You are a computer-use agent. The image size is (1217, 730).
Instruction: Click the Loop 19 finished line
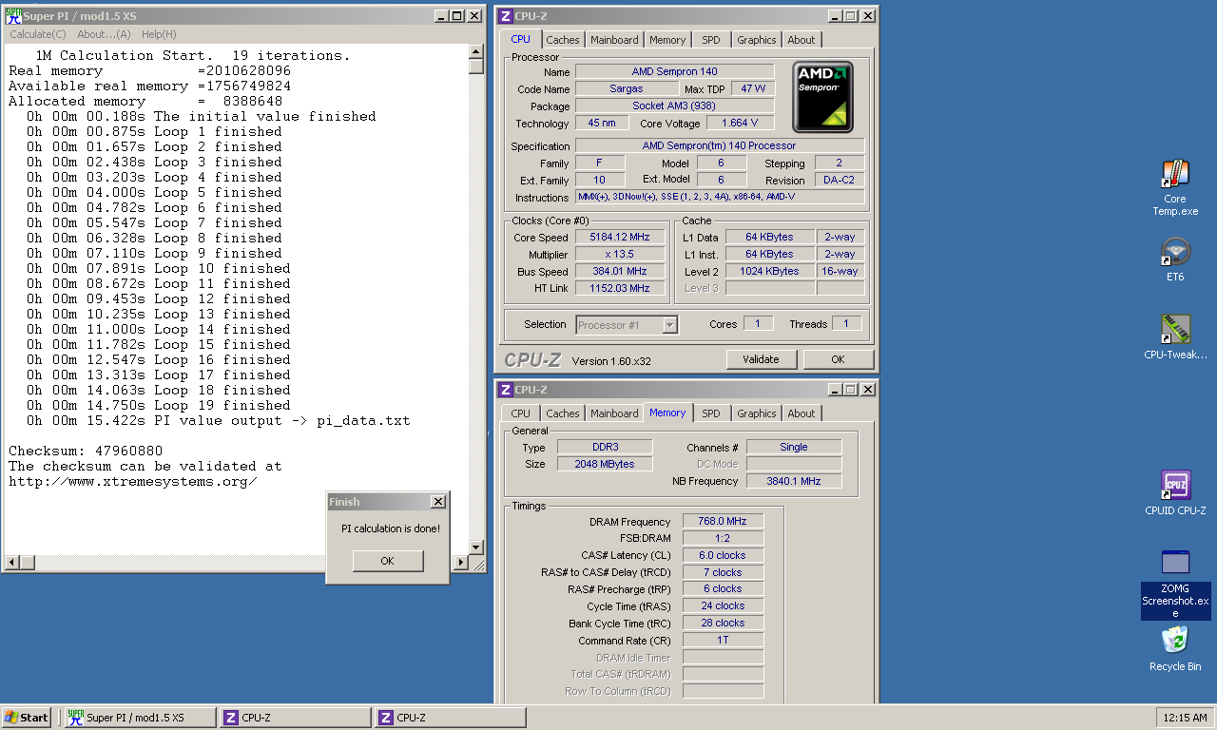point(159,405)
